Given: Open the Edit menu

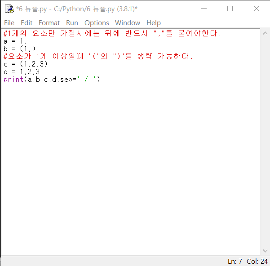Looking at the screenshot, I should click(x=27, y=23).
